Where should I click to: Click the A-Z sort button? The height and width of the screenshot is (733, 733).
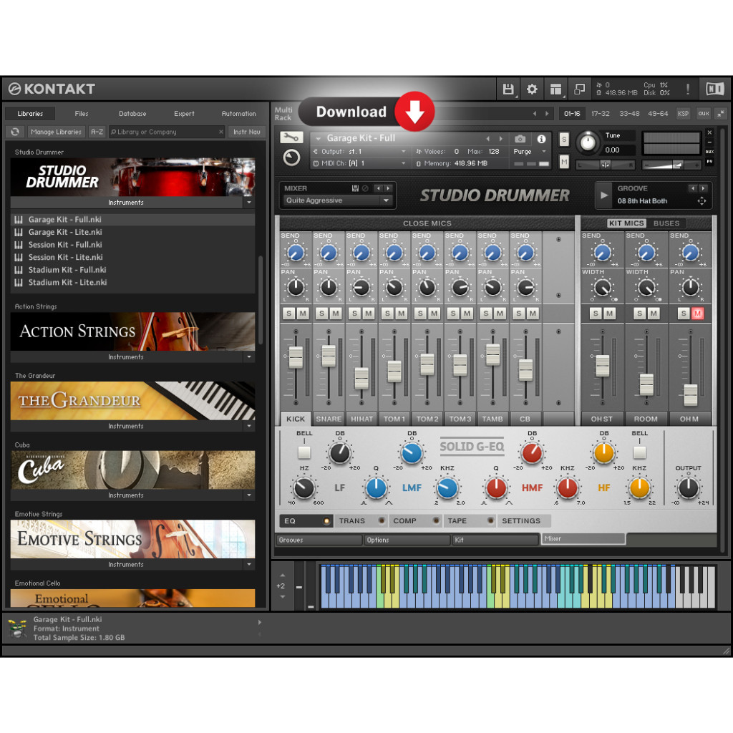(97, 132)
